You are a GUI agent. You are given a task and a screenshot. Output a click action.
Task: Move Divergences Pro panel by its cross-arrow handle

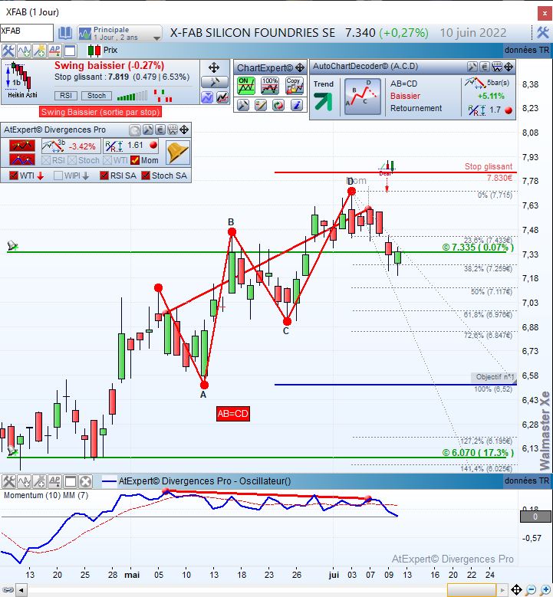184,130
